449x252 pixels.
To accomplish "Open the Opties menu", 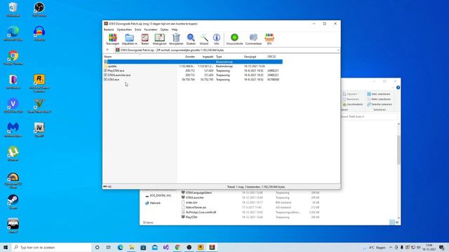I will point(164,29).
